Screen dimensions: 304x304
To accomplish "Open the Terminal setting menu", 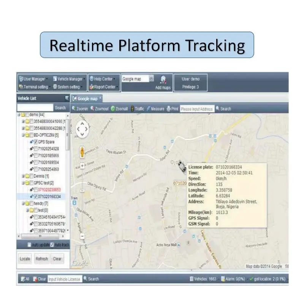I will click(35, 87).
